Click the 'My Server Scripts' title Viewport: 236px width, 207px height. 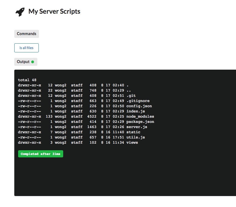tap(54, 12)
